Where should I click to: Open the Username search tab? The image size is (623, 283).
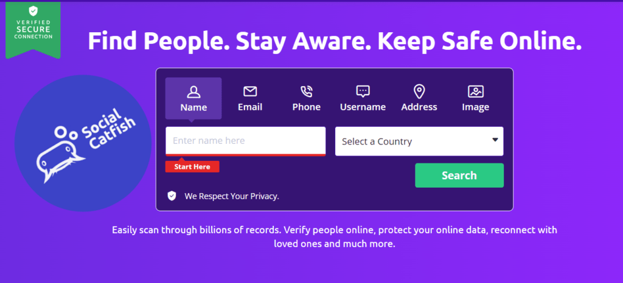point(363,99)
